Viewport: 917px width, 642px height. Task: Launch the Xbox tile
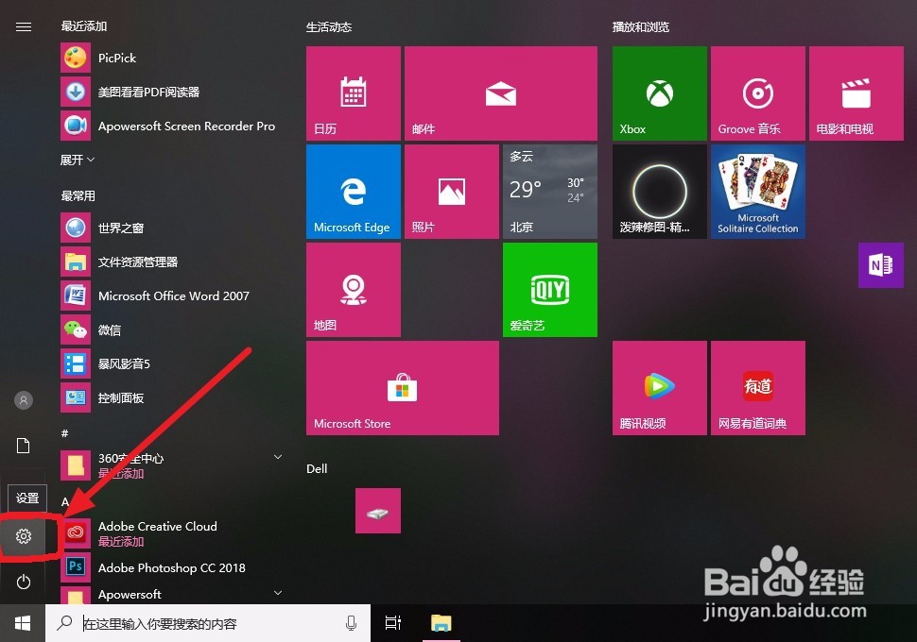pyautogui.click(x=660, y=93)
